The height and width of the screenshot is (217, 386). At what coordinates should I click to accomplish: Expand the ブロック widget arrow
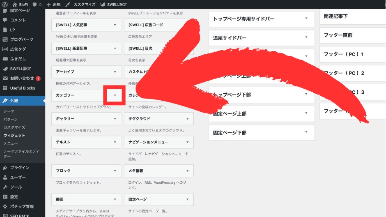tap(115, 171)
